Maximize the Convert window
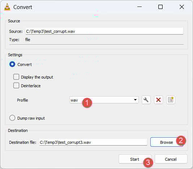 [160, 7]
